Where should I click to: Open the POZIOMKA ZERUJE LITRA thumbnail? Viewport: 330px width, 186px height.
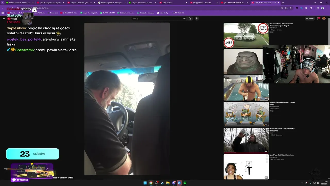coord(246,140)
